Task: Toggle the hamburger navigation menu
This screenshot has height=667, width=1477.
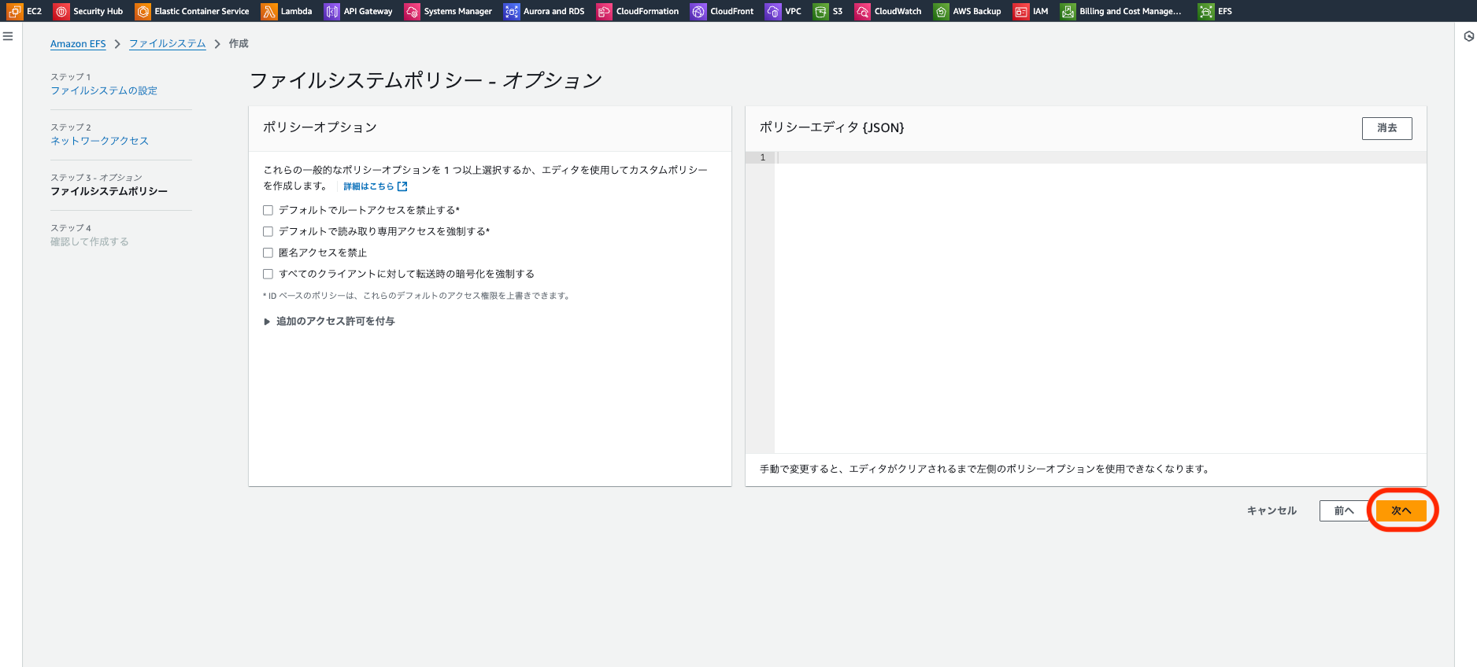Action: click(8, 36)
